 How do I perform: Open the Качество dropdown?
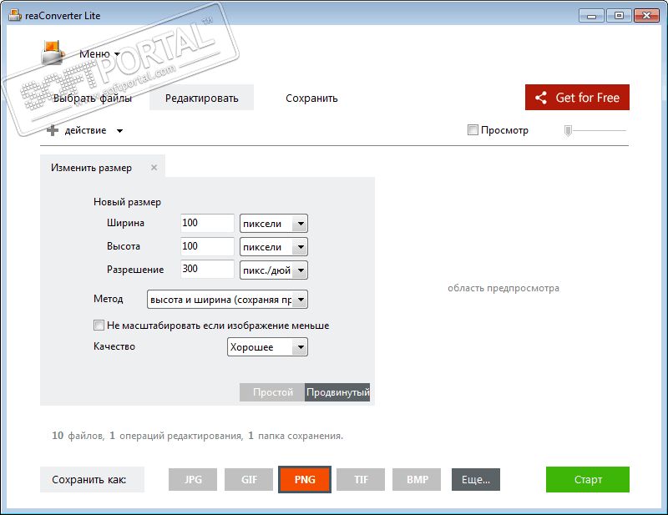(267, 346)
